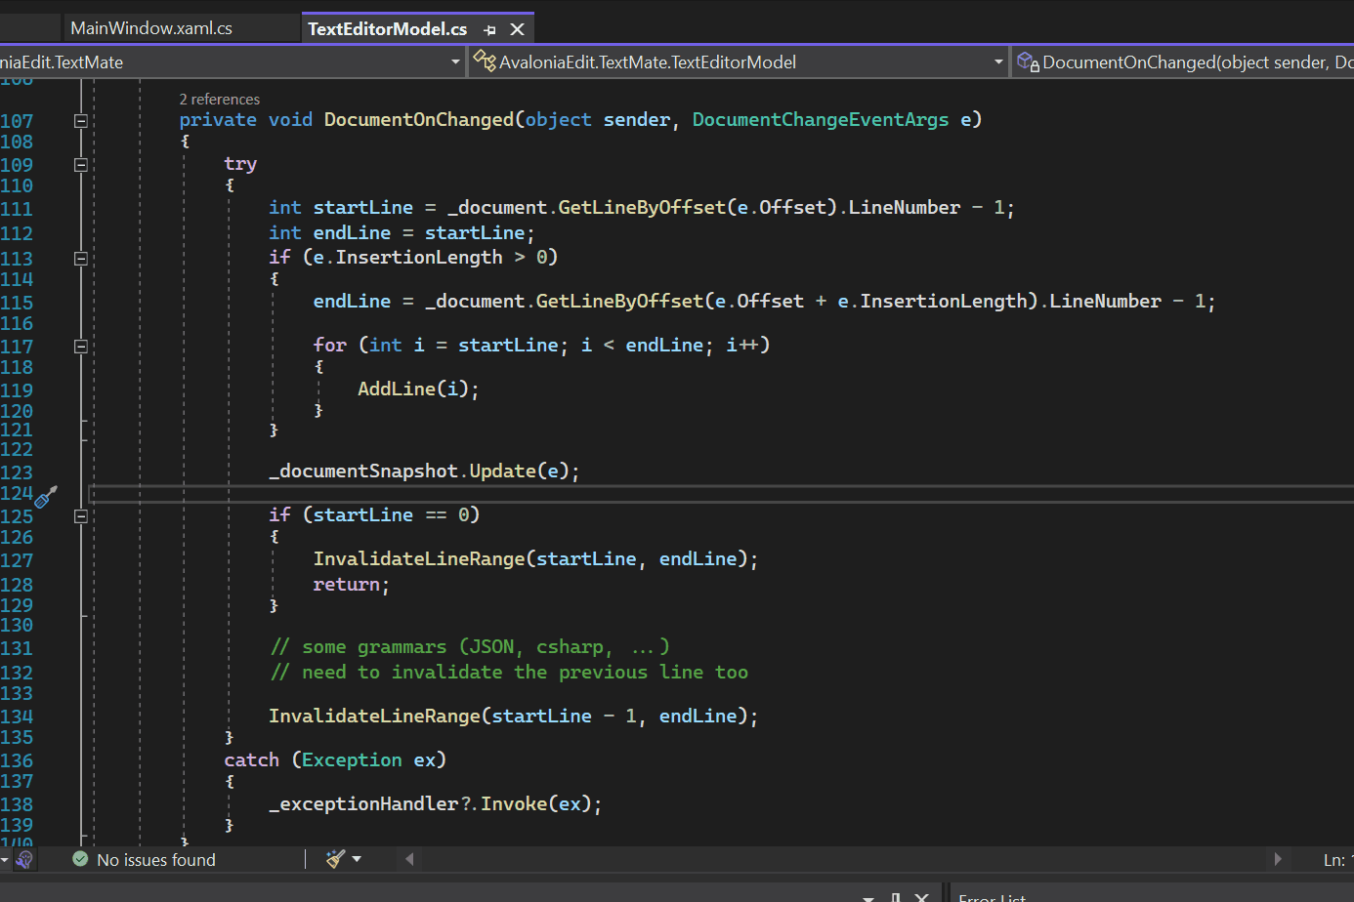
Task: Click the suggestion lightbulb icon in status bar
Action: click(x=23, y=859)
